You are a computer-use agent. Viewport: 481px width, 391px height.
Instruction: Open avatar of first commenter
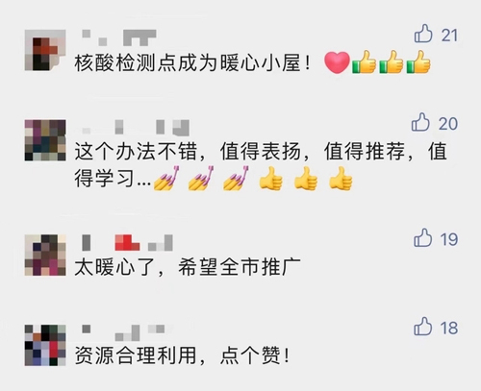point(45,50)
